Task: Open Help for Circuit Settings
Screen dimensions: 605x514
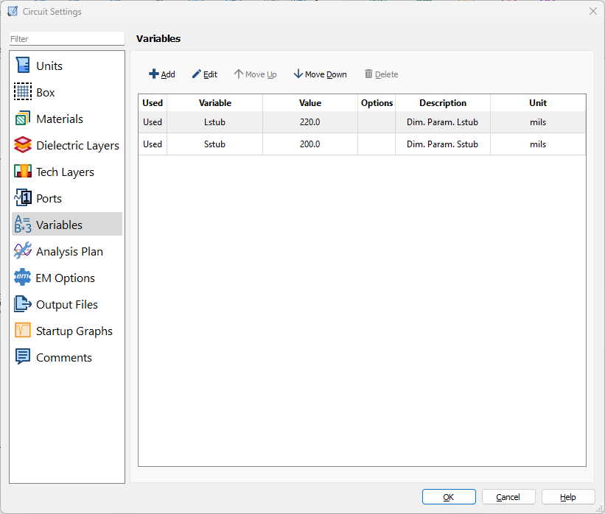Action: coord(568,496)
